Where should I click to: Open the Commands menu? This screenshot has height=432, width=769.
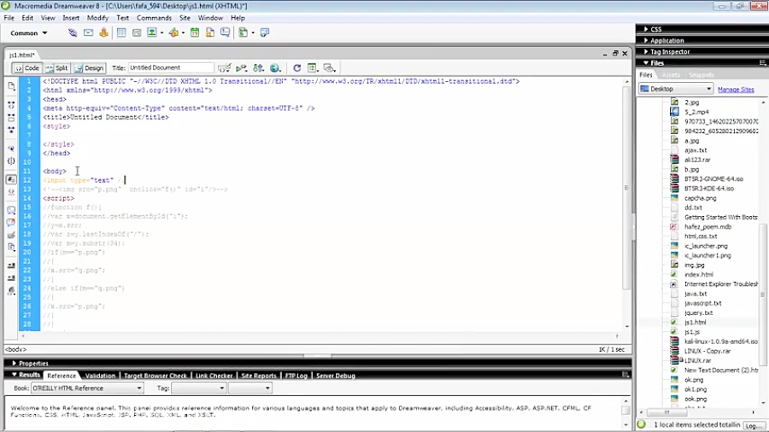pyautogui.click(x=154, y=18)
